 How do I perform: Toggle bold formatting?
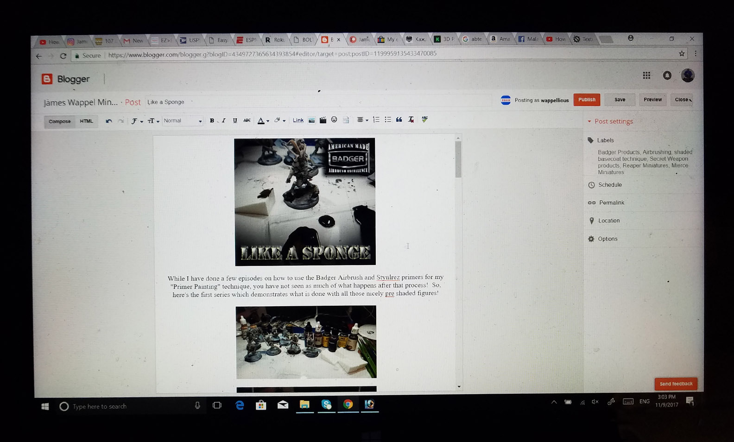point(212,120)
